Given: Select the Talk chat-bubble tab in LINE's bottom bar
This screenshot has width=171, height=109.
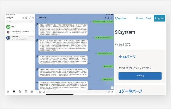Looking at the screenshot, I should [14, 92].
